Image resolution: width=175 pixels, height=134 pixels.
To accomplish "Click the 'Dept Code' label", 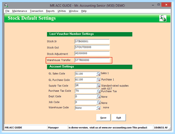I will (x=55, y=96).
